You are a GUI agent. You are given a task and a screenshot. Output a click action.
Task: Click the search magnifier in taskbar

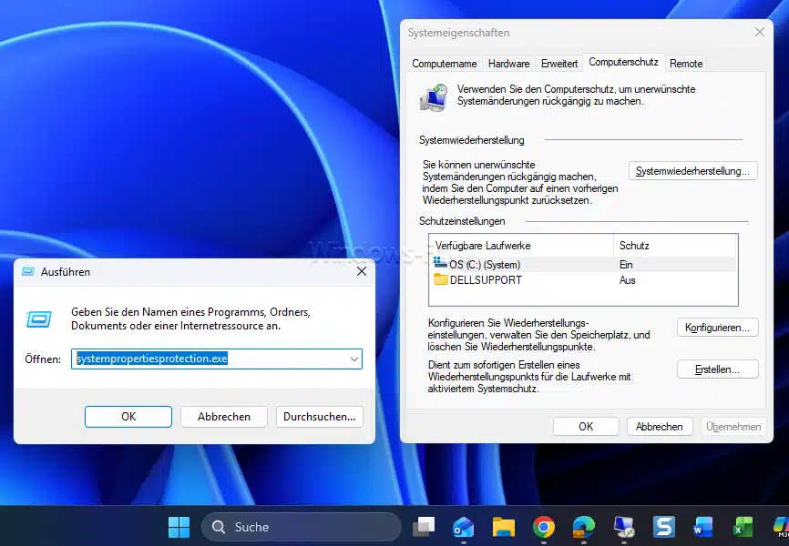(x=219, y=527)
